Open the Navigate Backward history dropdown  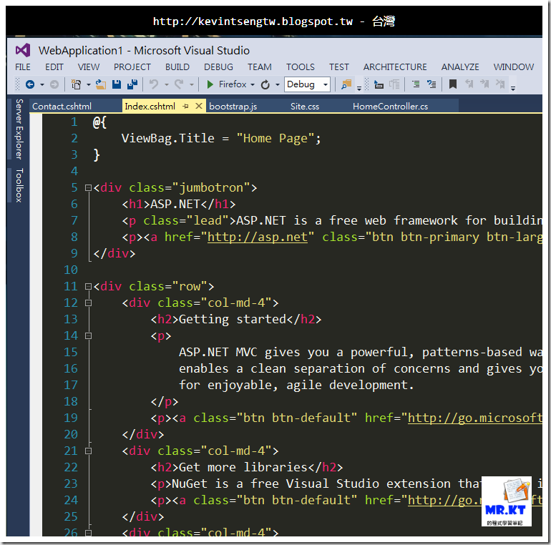(x=42, y=84)
